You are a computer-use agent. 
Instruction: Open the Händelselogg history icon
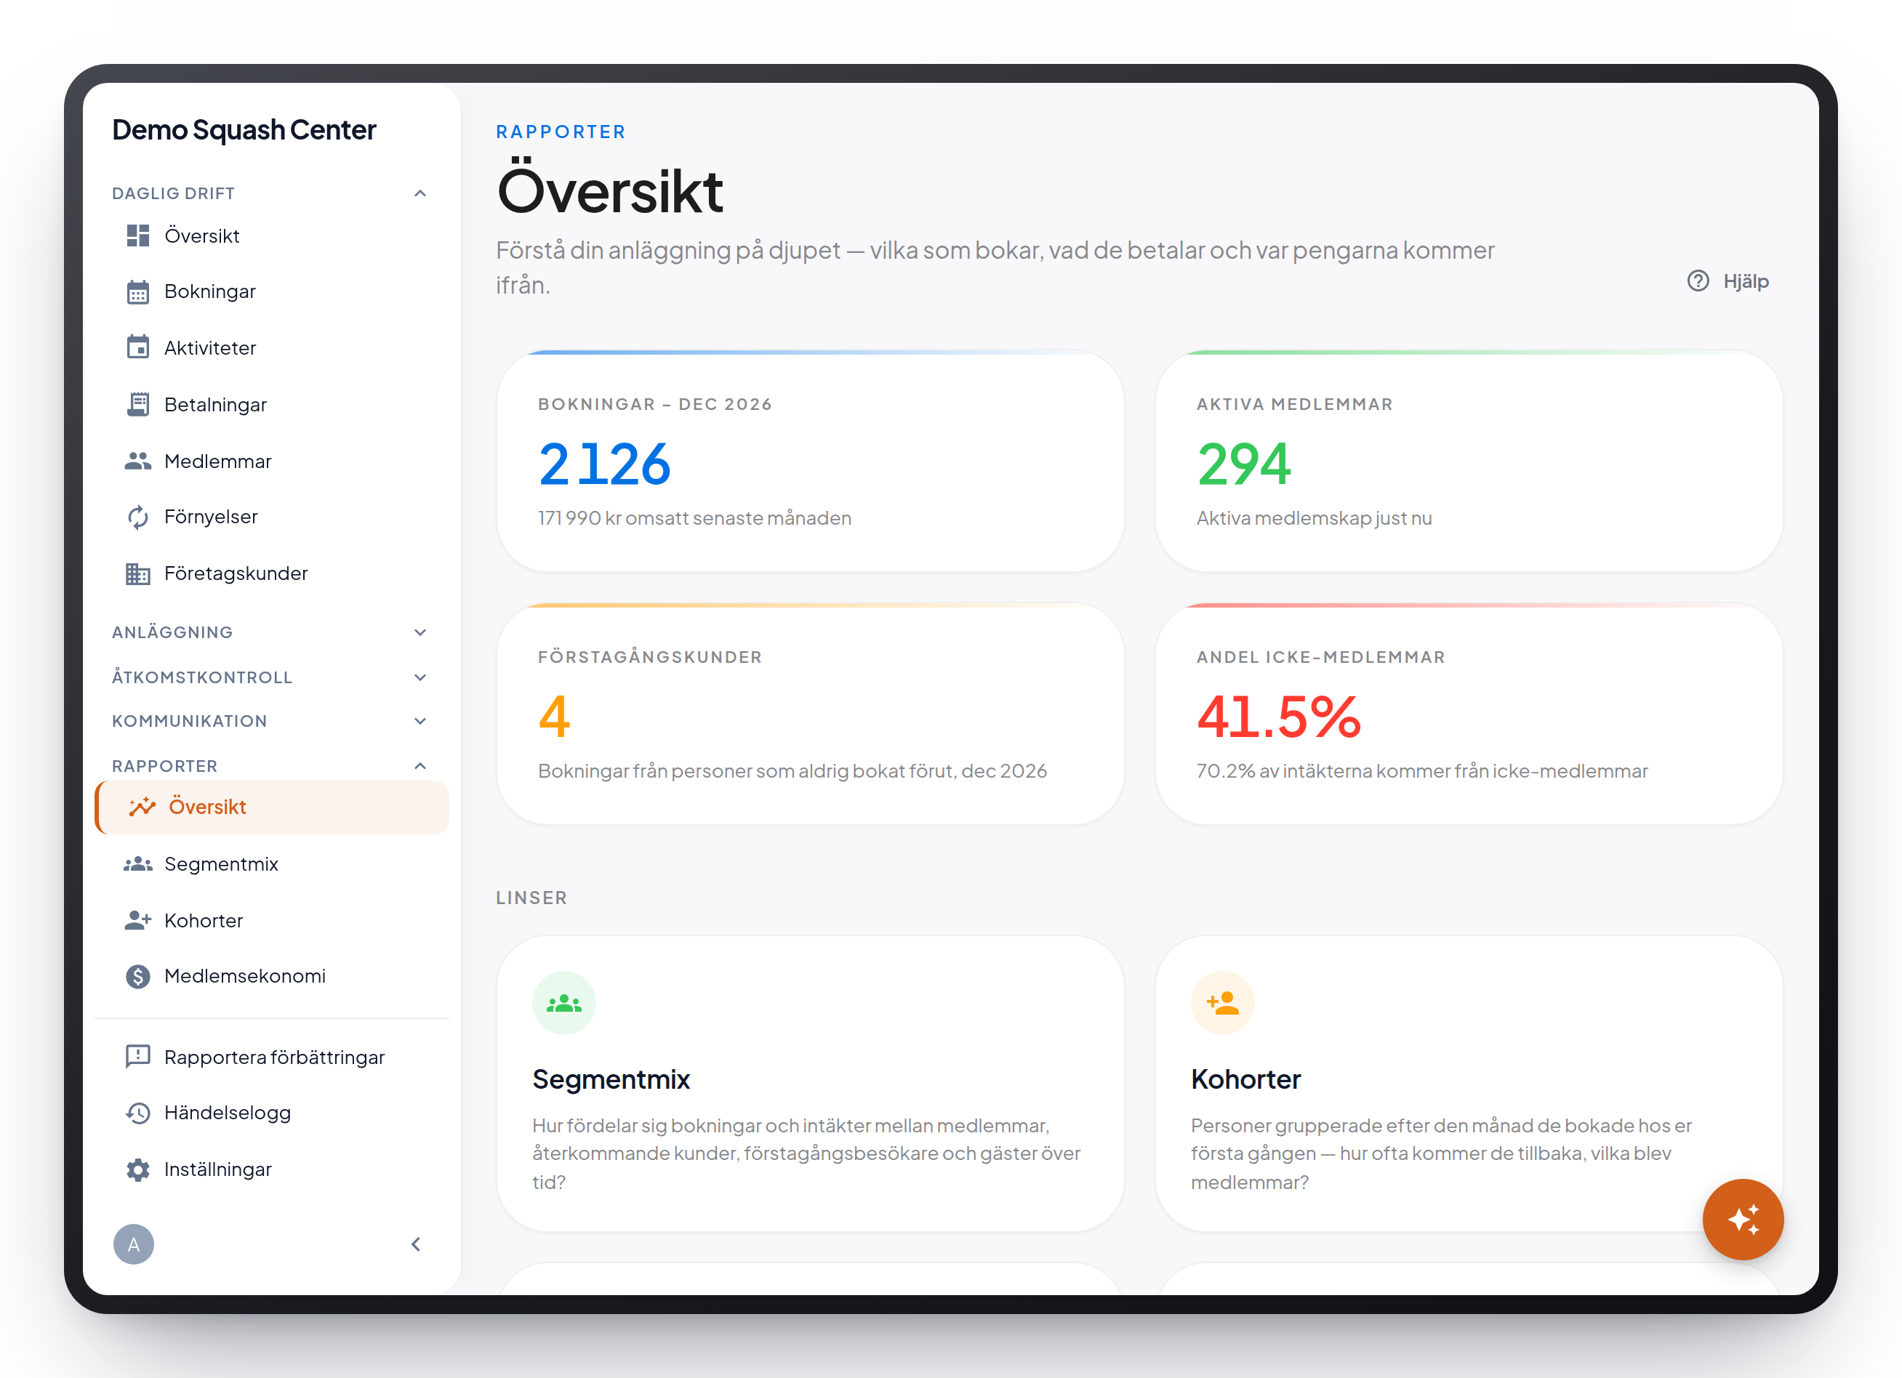click(x=137, y=1113)
